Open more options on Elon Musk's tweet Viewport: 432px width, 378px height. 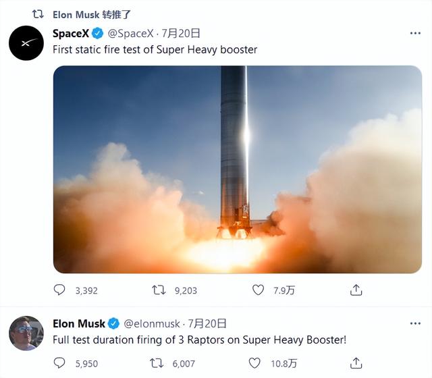click(x=413, y=323)
